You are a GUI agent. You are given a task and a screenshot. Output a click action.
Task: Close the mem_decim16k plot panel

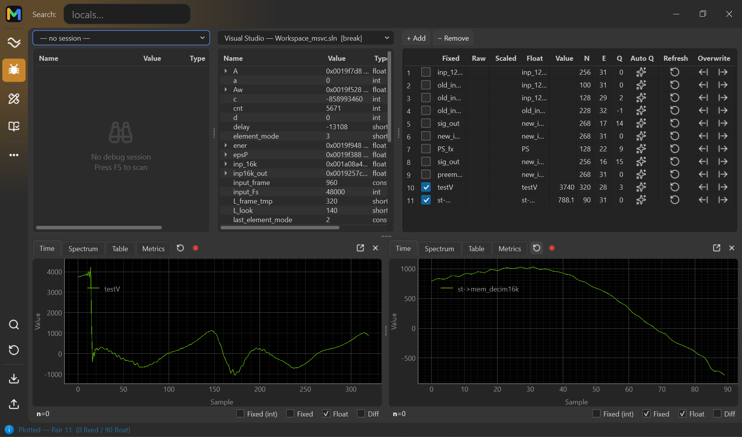click(x=732, y=248)
